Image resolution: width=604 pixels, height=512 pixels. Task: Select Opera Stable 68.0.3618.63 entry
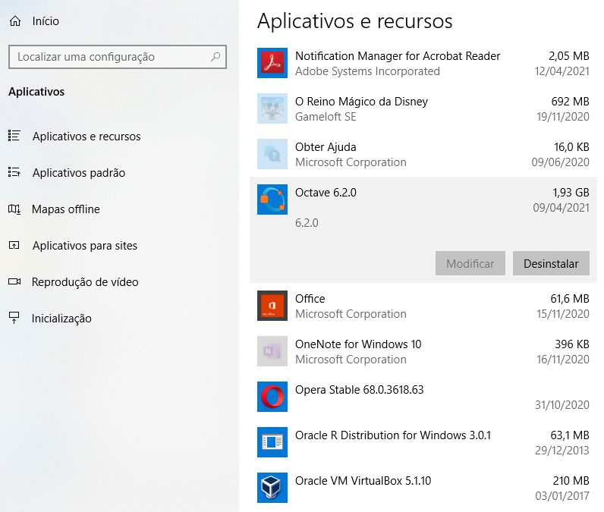tap(423, 397)
